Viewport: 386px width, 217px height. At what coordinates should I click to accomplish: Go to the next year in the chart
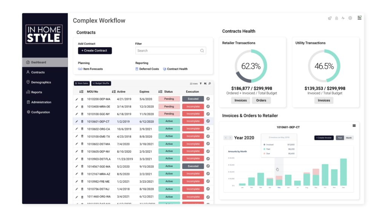pyautogui.click(x=230, y=138)
